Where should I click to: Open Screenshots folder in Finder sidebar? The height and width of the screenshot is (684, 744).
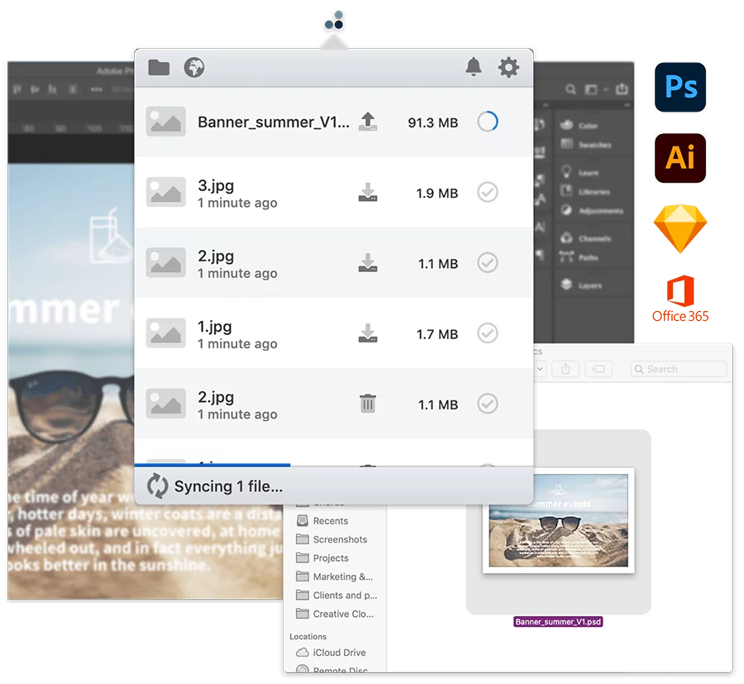click(x=331, y=539)
